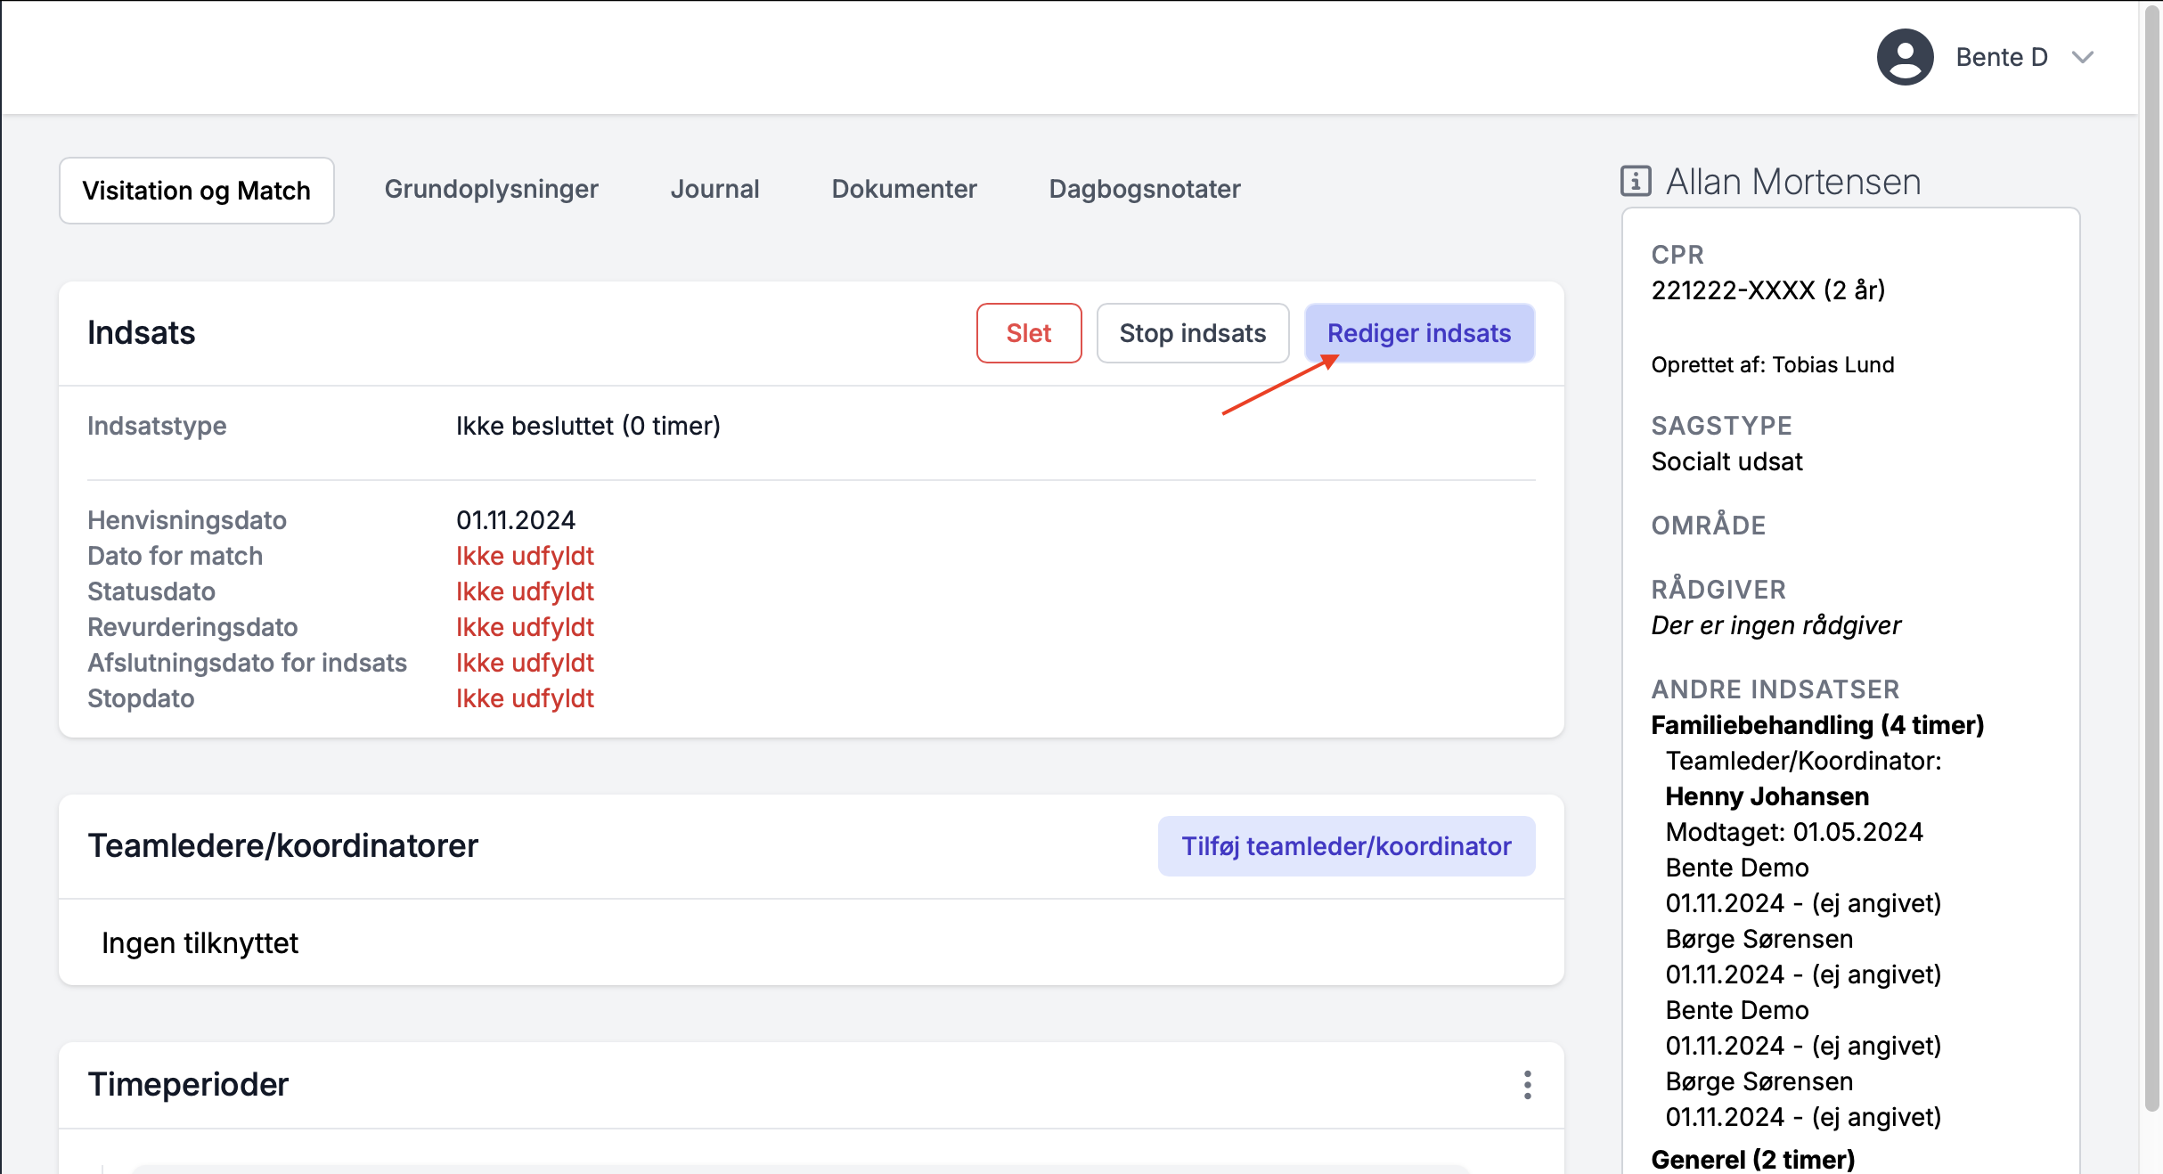The height and width of the screenshot is (1174, 2163).
Task: Click the Henny Johansen name
Action: [x=1767, y=796]
